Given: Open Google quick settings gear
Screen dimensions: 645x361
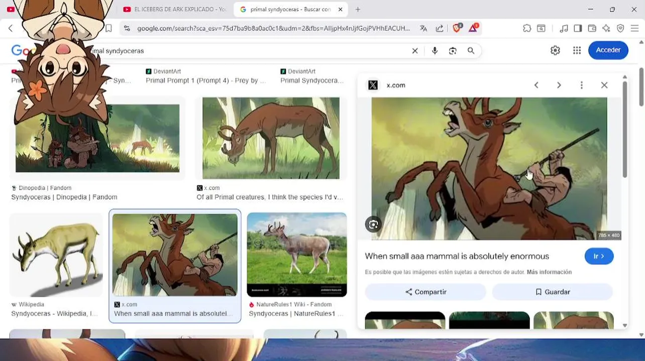Looking at the screenshot, I should tap(555, 50).
